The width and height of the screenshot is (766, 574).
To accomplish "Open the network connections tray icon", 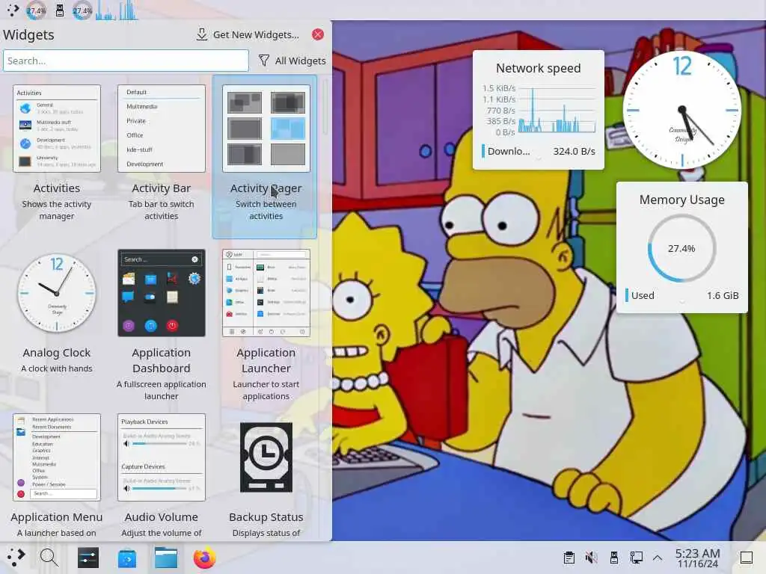I will click(x=637, y=558).
